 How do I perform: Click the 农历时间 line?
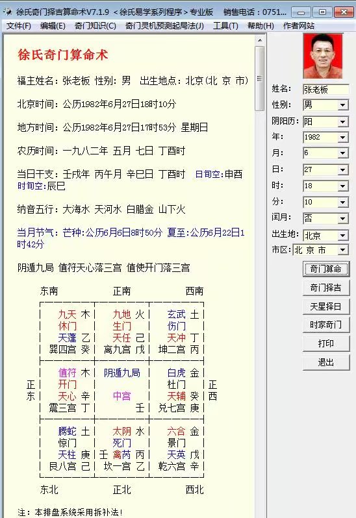101,151
